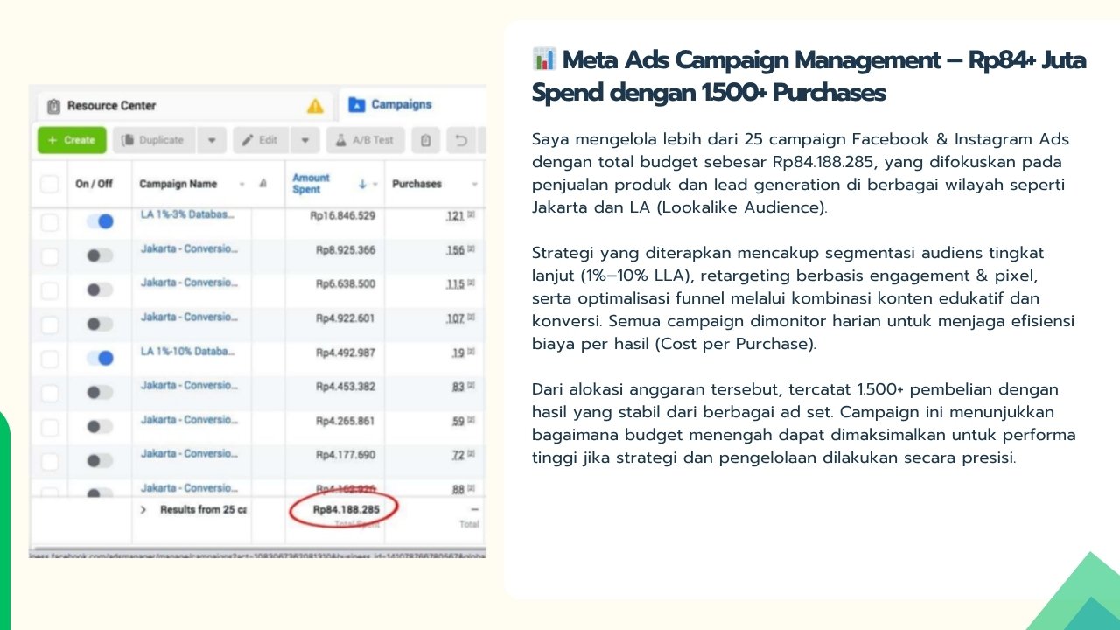Viewport: 1120px width, 630px height.
Task: Click the clipboard icon after A/B Test
Action: coord(425,140)
